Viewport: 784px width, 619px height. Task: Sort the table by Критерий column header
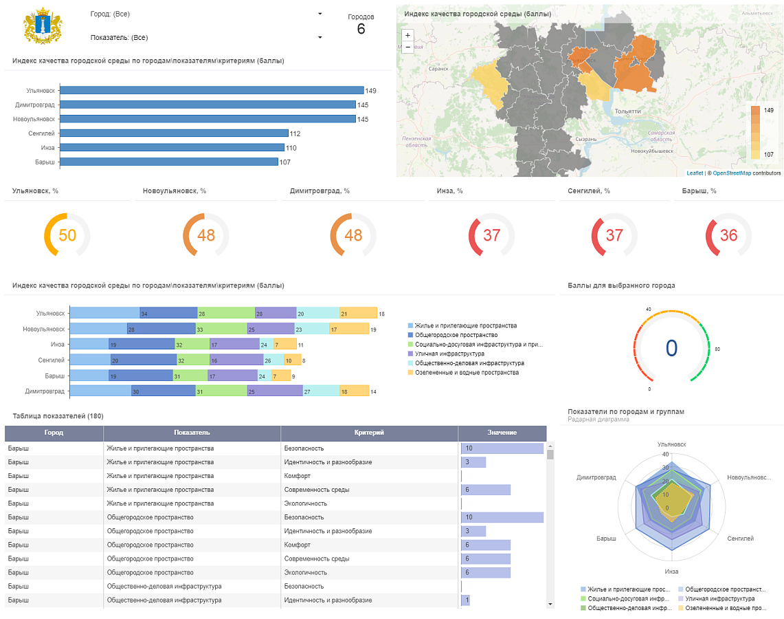369,433
